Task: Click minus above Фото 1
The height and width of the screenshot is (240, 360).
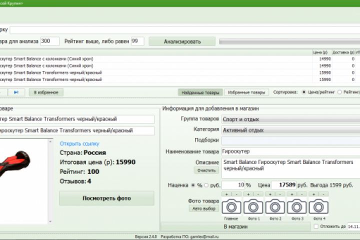Action: pyautogui.click(x=258, y=194)
